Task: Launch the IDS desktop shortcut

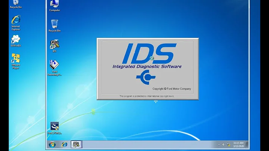Action: click(x=55, y=46)
